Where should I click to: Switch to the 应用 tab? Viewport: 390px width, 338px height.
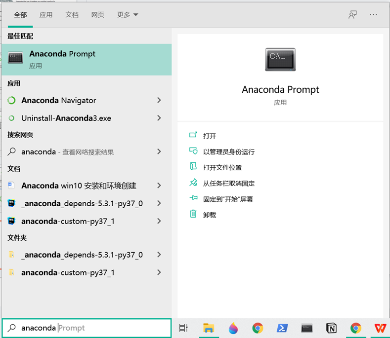click(x=46, y=15)
